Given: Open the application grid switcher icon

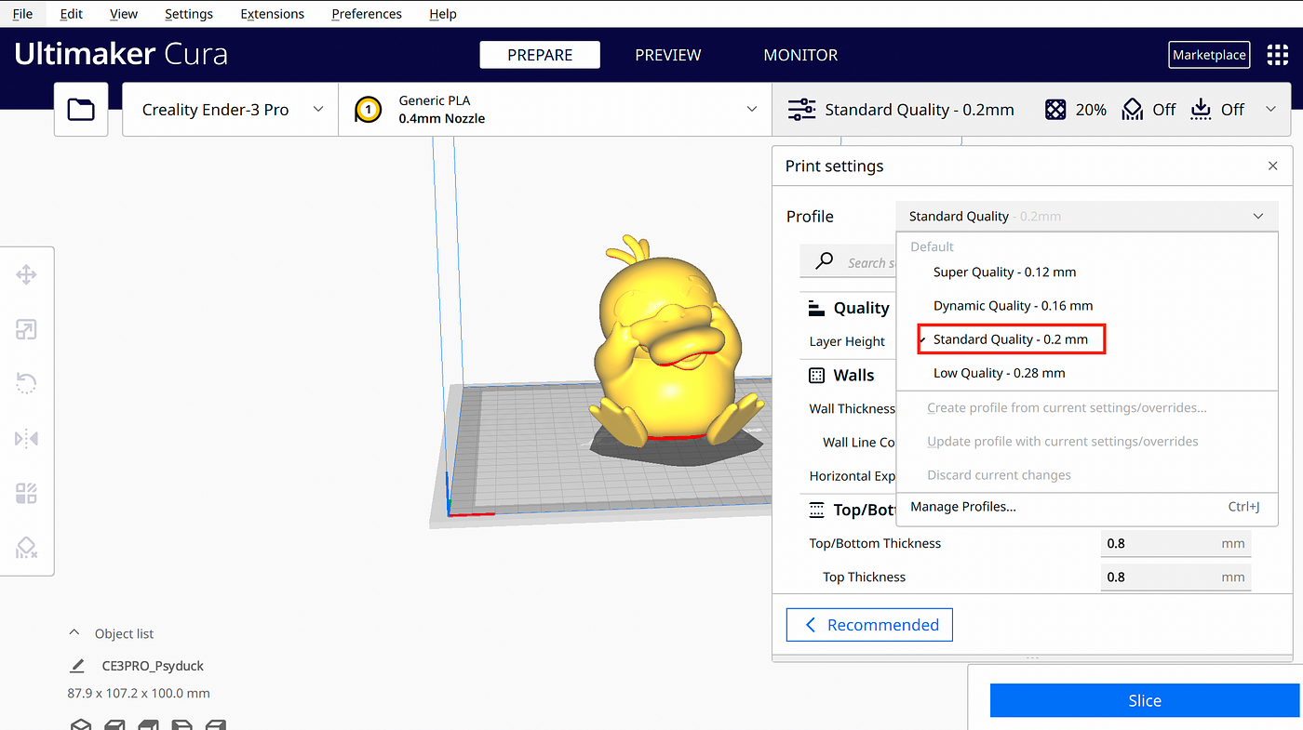Looking at the screenshot, I should [x=1277, y=55].
